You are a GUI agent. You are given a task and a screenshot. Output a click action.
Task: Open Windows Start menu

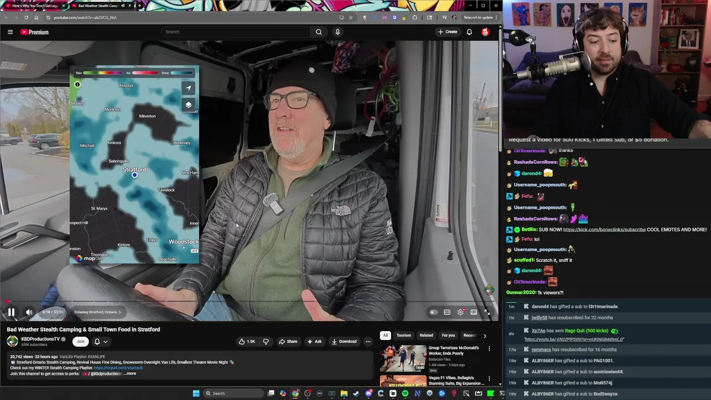[x=196, y=393]
